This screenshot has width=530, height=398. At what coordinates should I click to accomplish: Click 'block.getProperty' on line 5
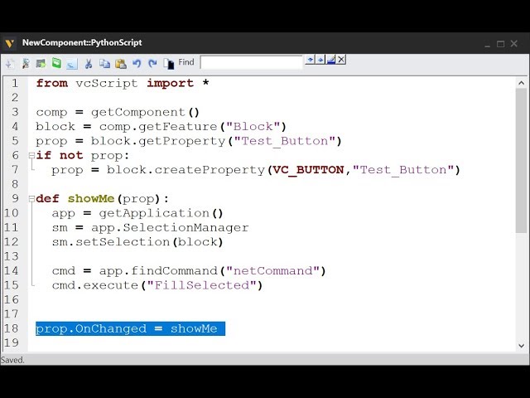point(158,141)
